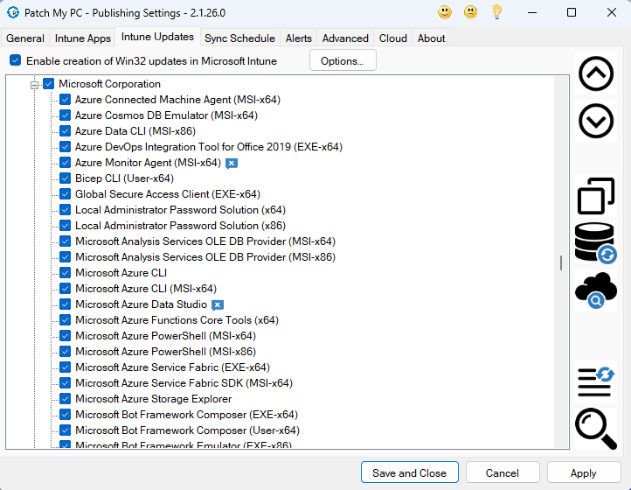
Task: Uncheck Local Administrator Password Solution (x64)
Action: point(66,209)
